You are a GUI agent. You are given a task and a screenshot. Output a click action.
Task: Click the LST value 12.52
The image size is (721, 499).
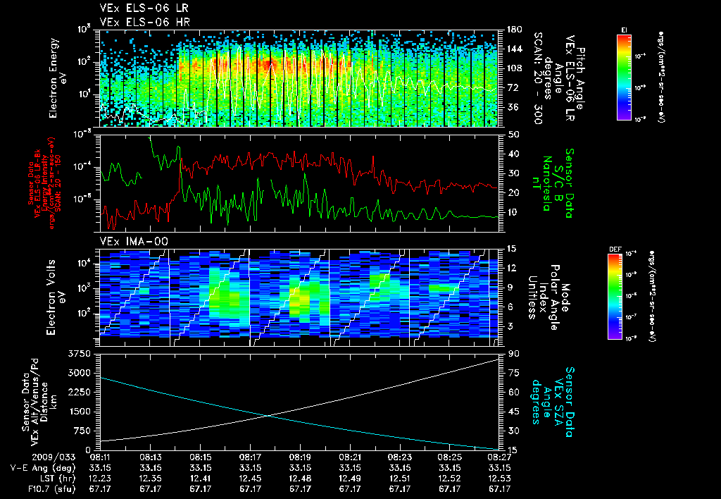tap(450, 479)
